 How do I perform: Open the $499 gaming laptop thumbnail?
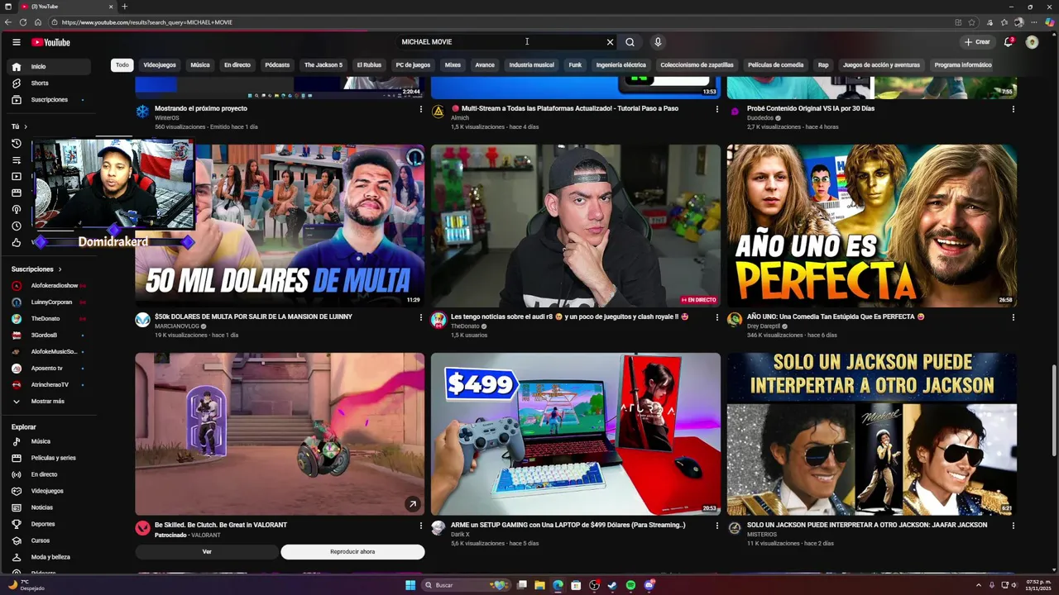575,434
